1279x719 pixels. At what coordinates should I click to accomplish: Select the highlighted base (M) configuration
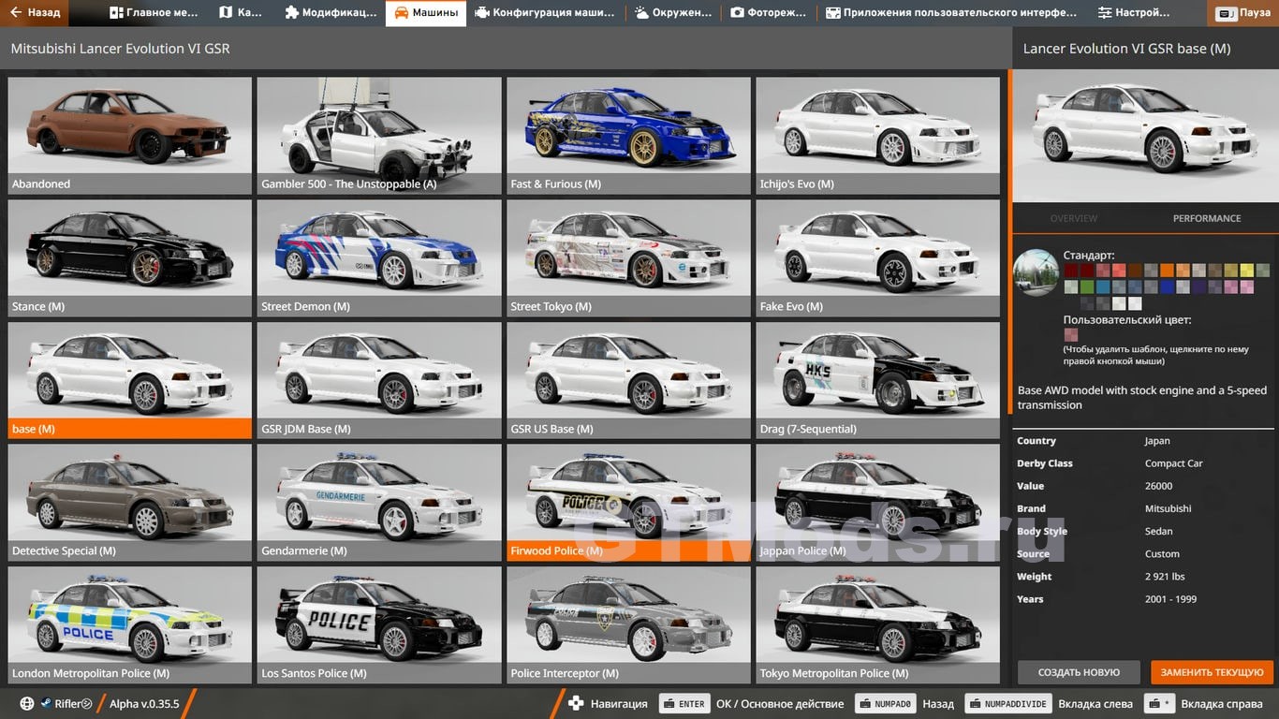tap(129, 380)
